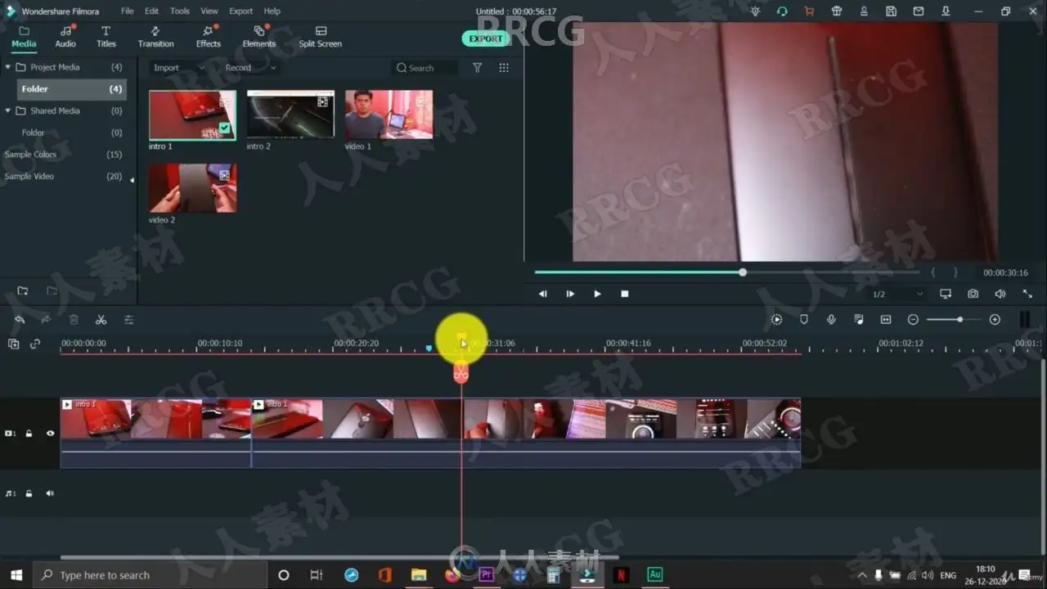Open the Help menu
Viewport: 1047px width, 589px height.
(x=272, y=11)
